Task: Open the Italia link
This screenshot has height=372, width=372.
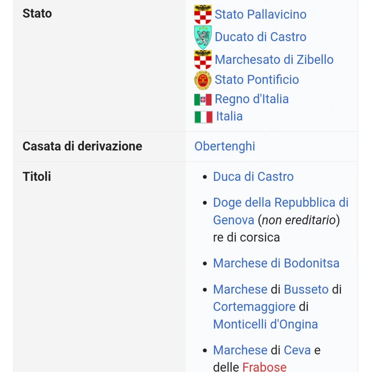Action: (229, 116)
